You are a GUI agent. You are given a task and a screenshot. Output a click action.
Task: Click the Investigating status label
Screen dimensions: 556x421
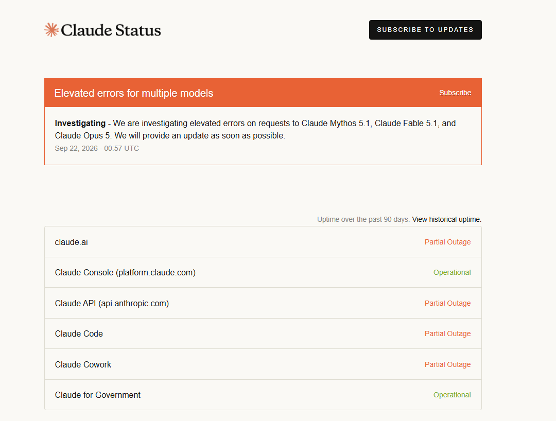[x=80, y=124]
